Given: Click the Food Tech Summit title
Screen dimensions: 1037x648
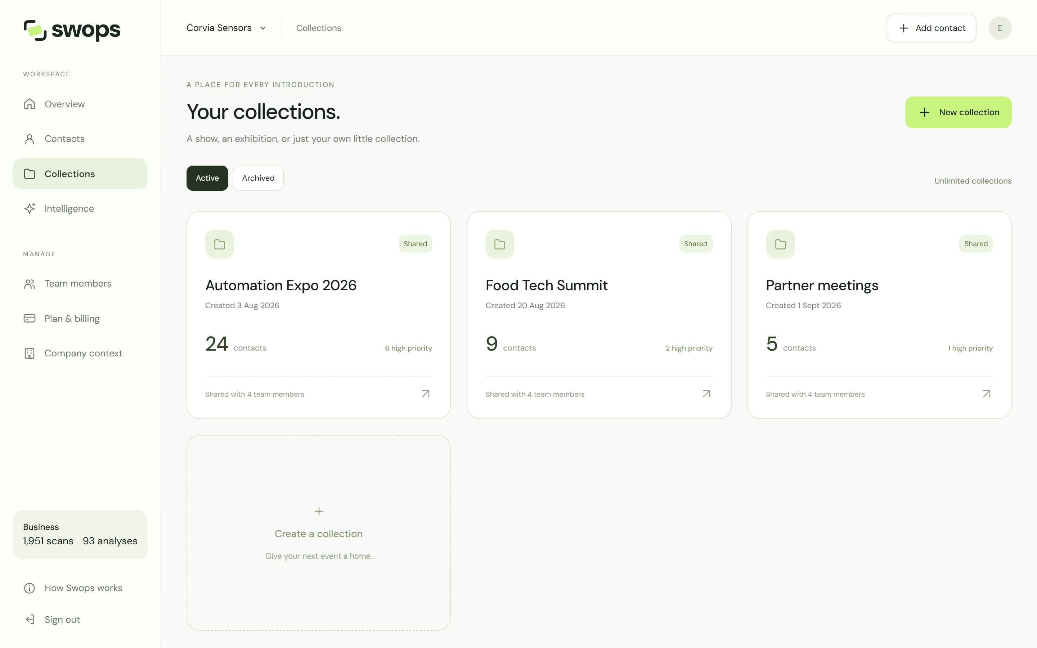Looking at the screenshot, I should [x=546, y=285].
